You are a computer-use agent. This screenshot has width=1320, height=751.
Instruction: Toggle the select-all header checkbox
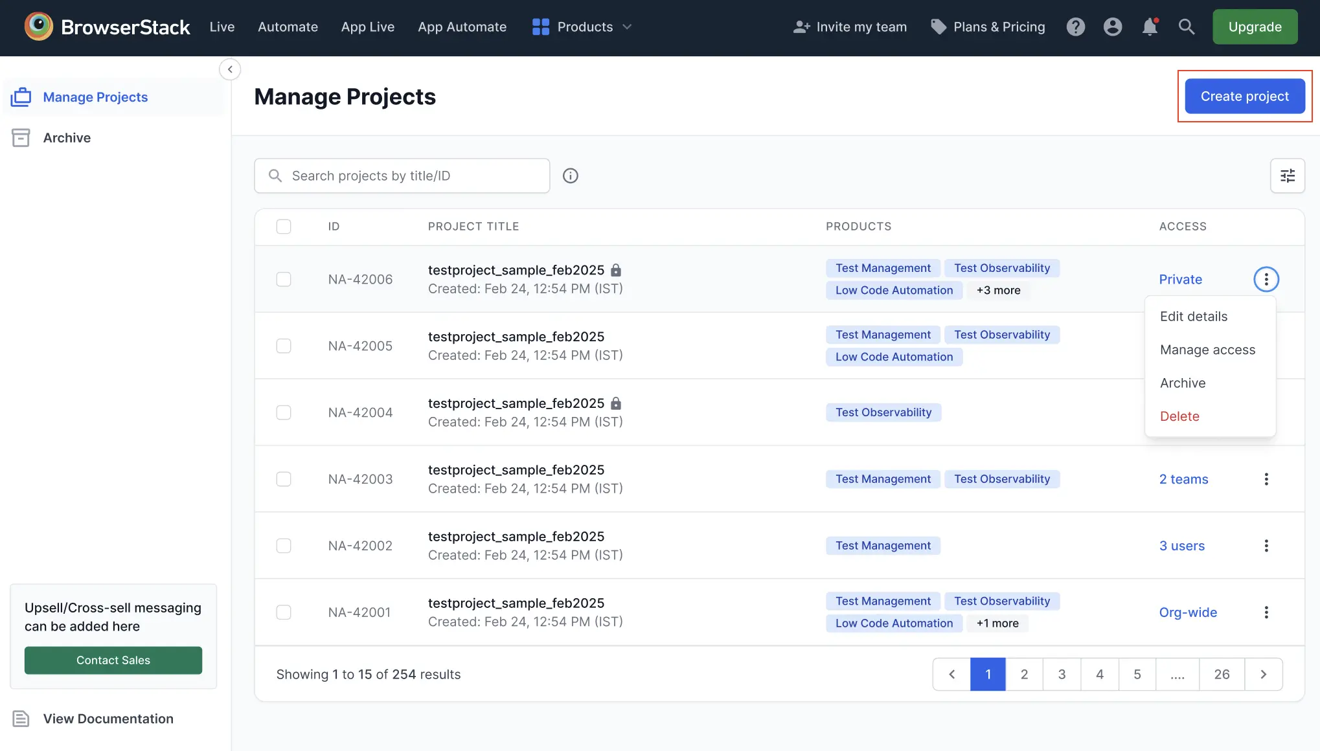point(284,227)
